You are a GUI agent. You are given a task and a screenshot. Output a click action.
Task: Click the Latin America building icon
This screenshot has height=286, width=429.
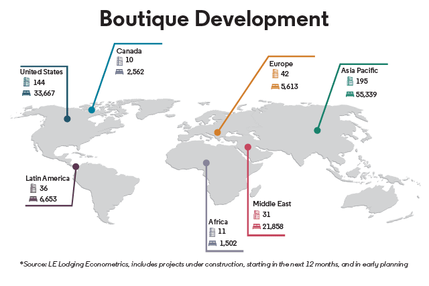(32, 188)
